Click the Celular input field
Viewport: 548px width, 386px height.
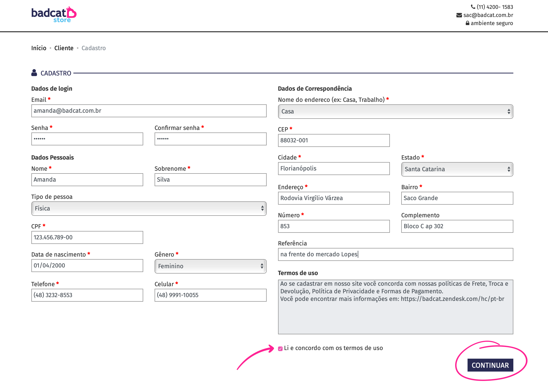point(210,295)
